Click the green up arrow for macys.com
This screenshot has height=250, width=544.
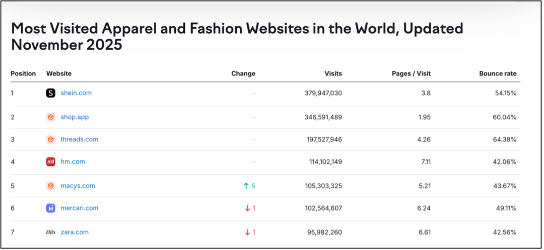point(246,186)
